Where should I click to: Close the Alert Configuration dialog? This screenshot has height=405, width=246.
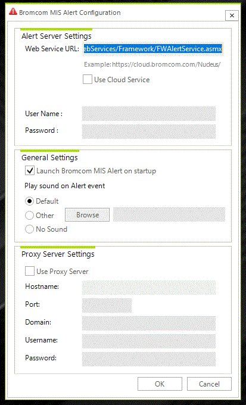click(x=232, y=15)
